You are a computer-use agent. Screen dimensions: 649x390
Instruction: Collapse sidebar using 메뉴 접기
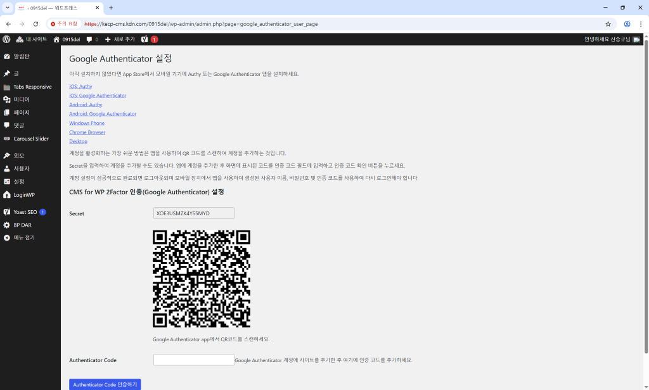pyautogui.click(x=24, y=237)
